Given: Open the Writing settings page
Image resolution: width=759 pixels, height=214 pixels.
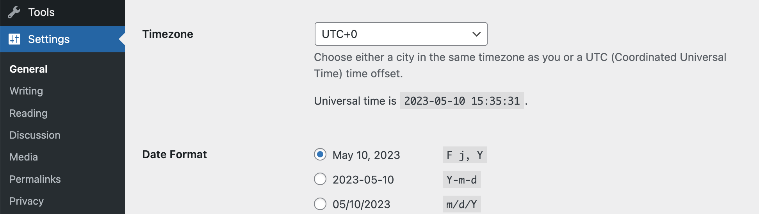Looking at the screenshot, I should pos(26,91).
